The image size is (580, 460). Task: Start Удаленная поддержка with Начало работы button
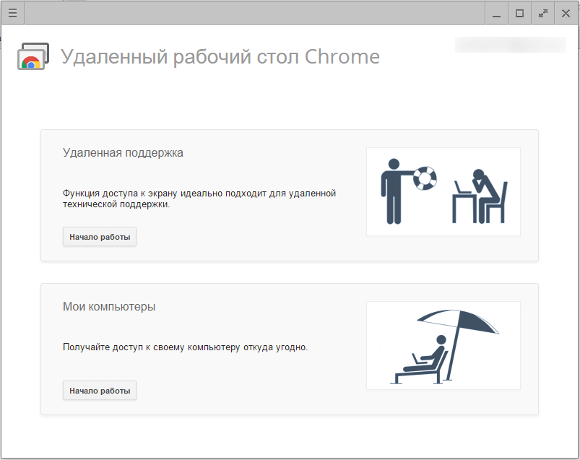[x=100, y=237]
